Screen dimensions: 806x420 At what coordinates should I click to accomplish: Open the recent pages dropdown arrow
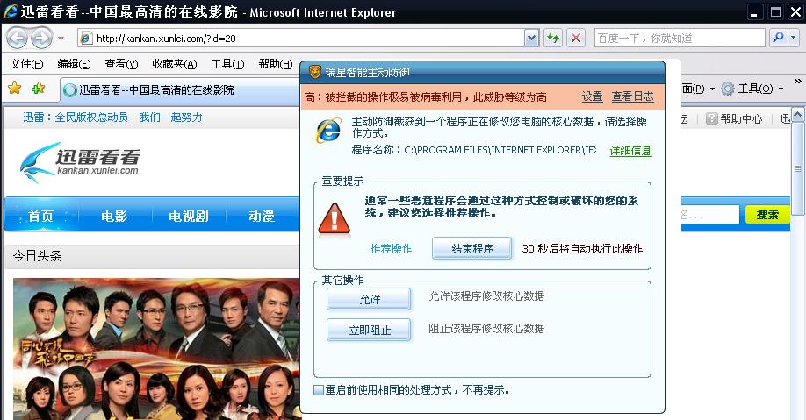pyautogui.click(x=61, y=39)
